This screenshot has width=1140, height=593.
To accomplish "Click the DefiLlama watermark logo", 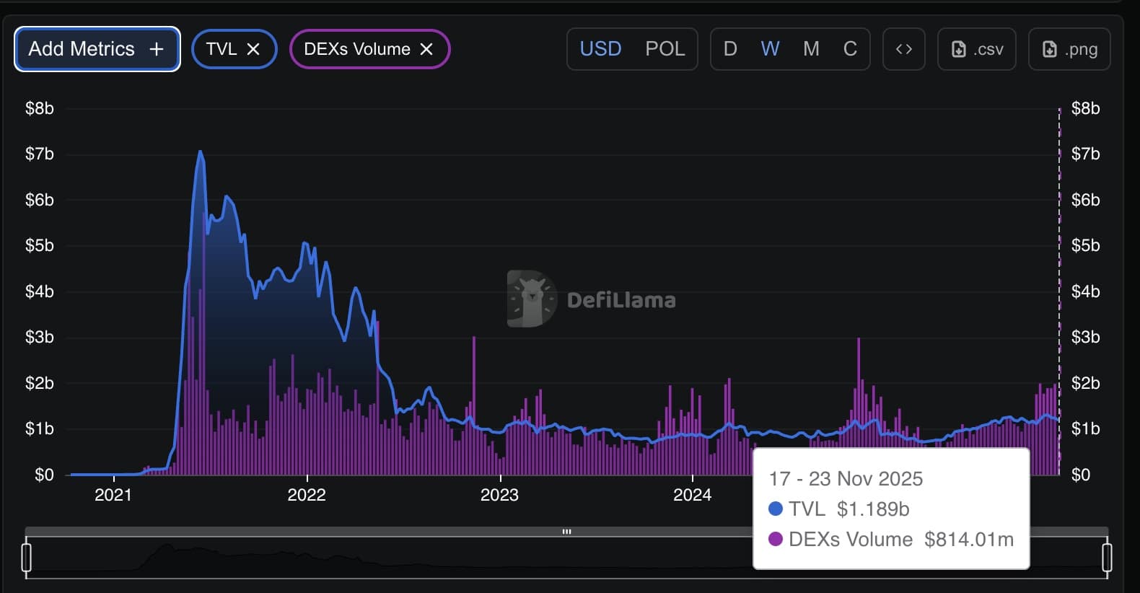I will (x=531, y=299).
